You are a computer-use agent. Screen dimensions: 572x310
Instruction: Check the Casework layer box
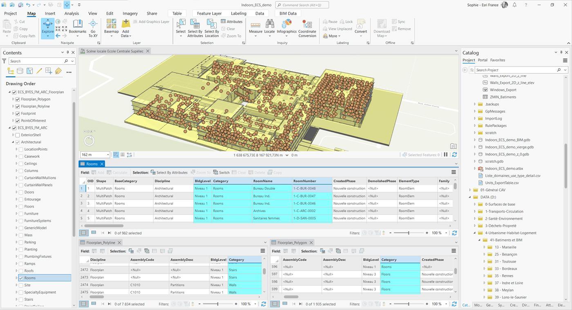tap(21, 157)
